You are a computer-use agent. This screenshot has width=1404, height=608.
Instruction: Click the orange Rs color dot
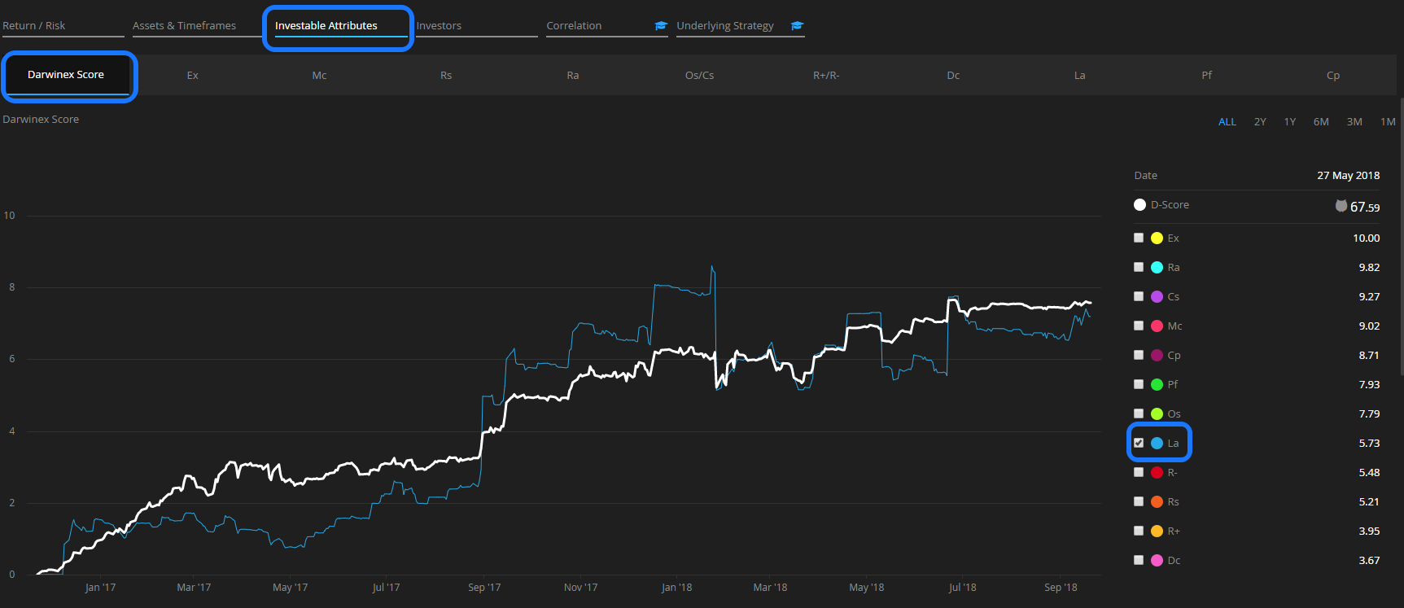tap(1157, 501)
